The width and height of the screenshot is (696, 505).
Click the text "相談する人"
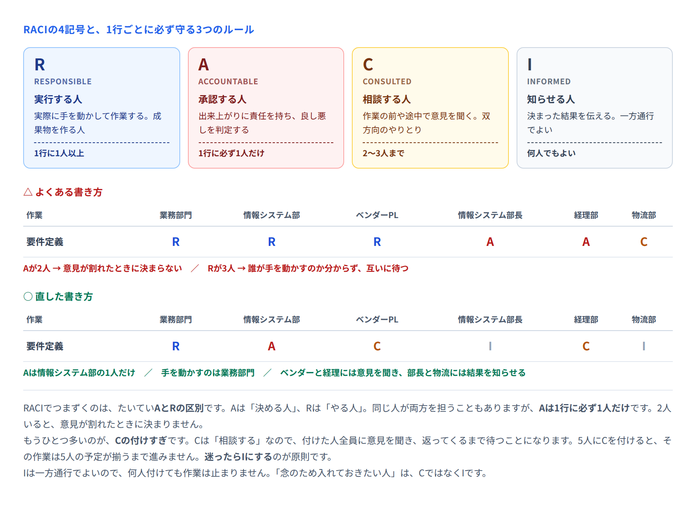point(387,99)
